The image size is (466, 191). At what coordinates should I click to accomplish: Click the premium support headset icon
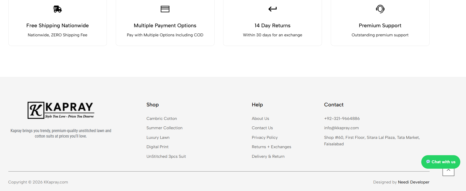pyautogui.click(x=380, y=9)
